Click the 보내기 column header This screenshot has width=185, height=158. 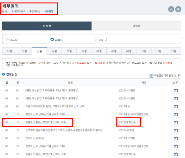(x=176, y=83)
